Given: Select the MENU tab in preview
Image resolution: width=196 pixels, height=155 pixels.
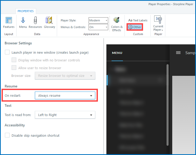Looking at the screenshot, I should tap(117, 53).
